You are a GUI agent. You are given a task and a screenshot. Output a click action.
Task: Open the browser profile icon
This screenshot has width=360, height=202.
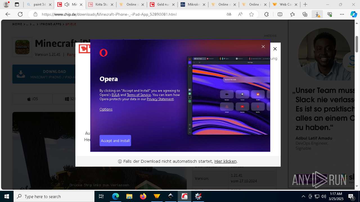6,4
